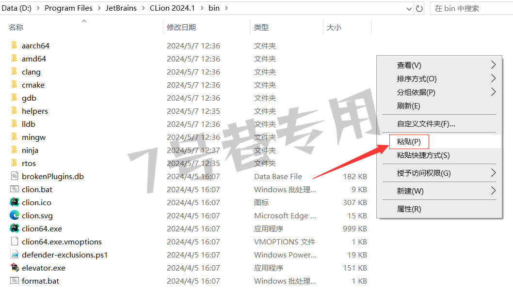Screen dimensions: 513x288
Task: Click the 999 KB size value
Action: pos(354,228)
